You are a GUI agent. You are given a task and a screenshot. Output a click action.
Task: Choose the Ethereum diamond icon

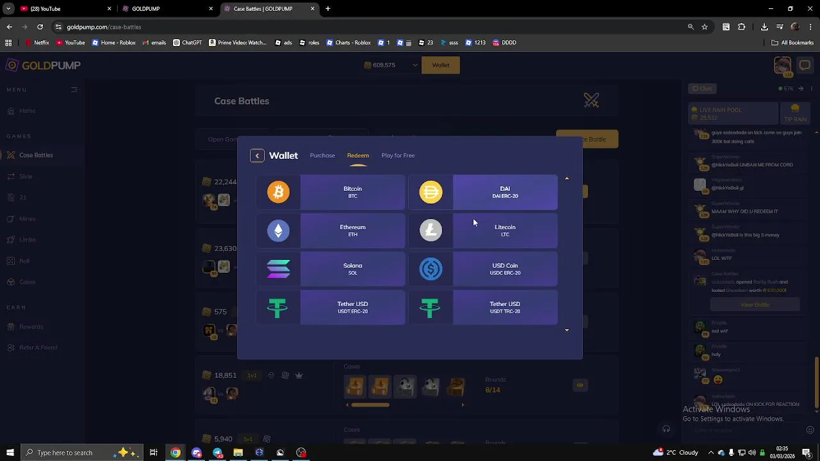pyautogui.click(x=278, y=230)
